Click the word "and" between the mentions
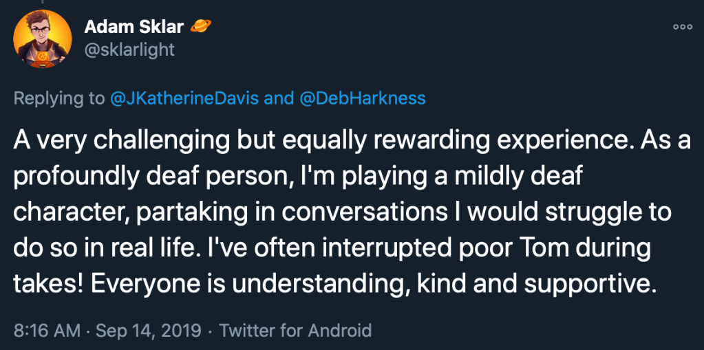Screen dimensions: 704x350 coord(279,98)
